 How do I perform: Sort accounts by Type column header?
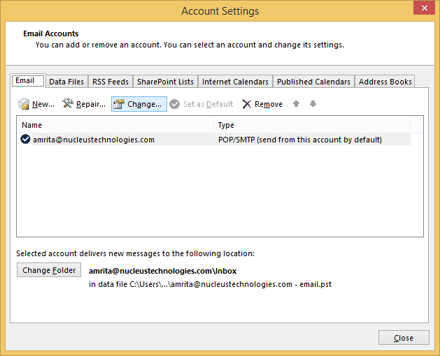coord(312,125)
